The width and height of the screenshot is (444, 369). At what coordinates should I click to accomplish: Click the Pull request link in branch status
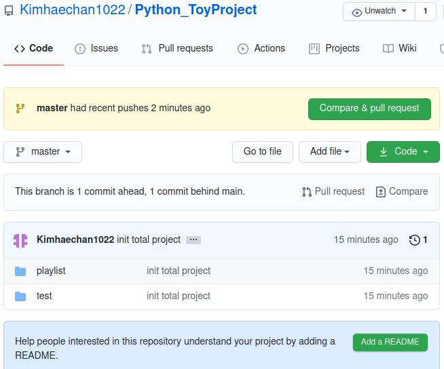pos(333,191)
